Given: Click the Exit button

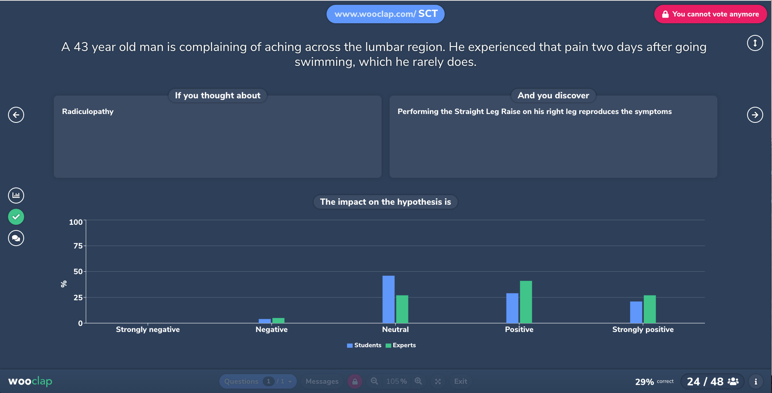Looking at the screenshot, I should pyautogui.click(x=460, y=381).
